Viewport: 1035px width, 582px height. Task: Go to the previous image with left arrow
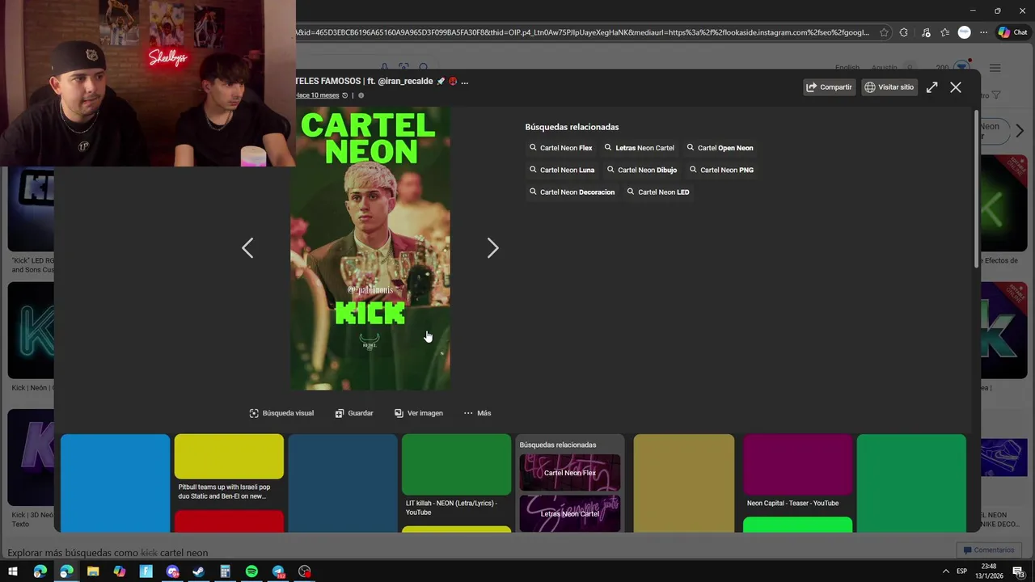click(x=247, y=248)
